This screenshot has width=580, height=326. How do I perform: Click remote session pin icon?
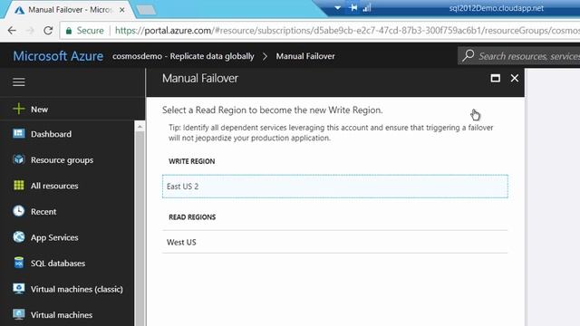[353, 8]
